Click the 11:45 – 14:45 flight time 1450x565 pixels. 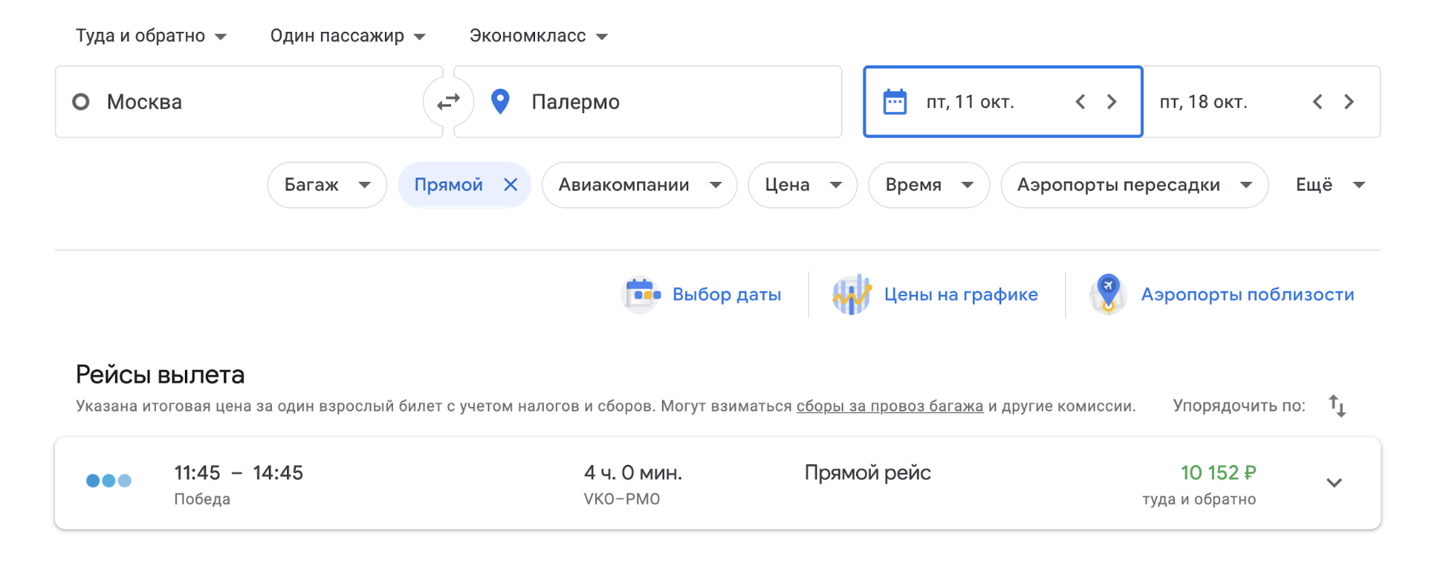pyautogui.click(x=239, y=473)
